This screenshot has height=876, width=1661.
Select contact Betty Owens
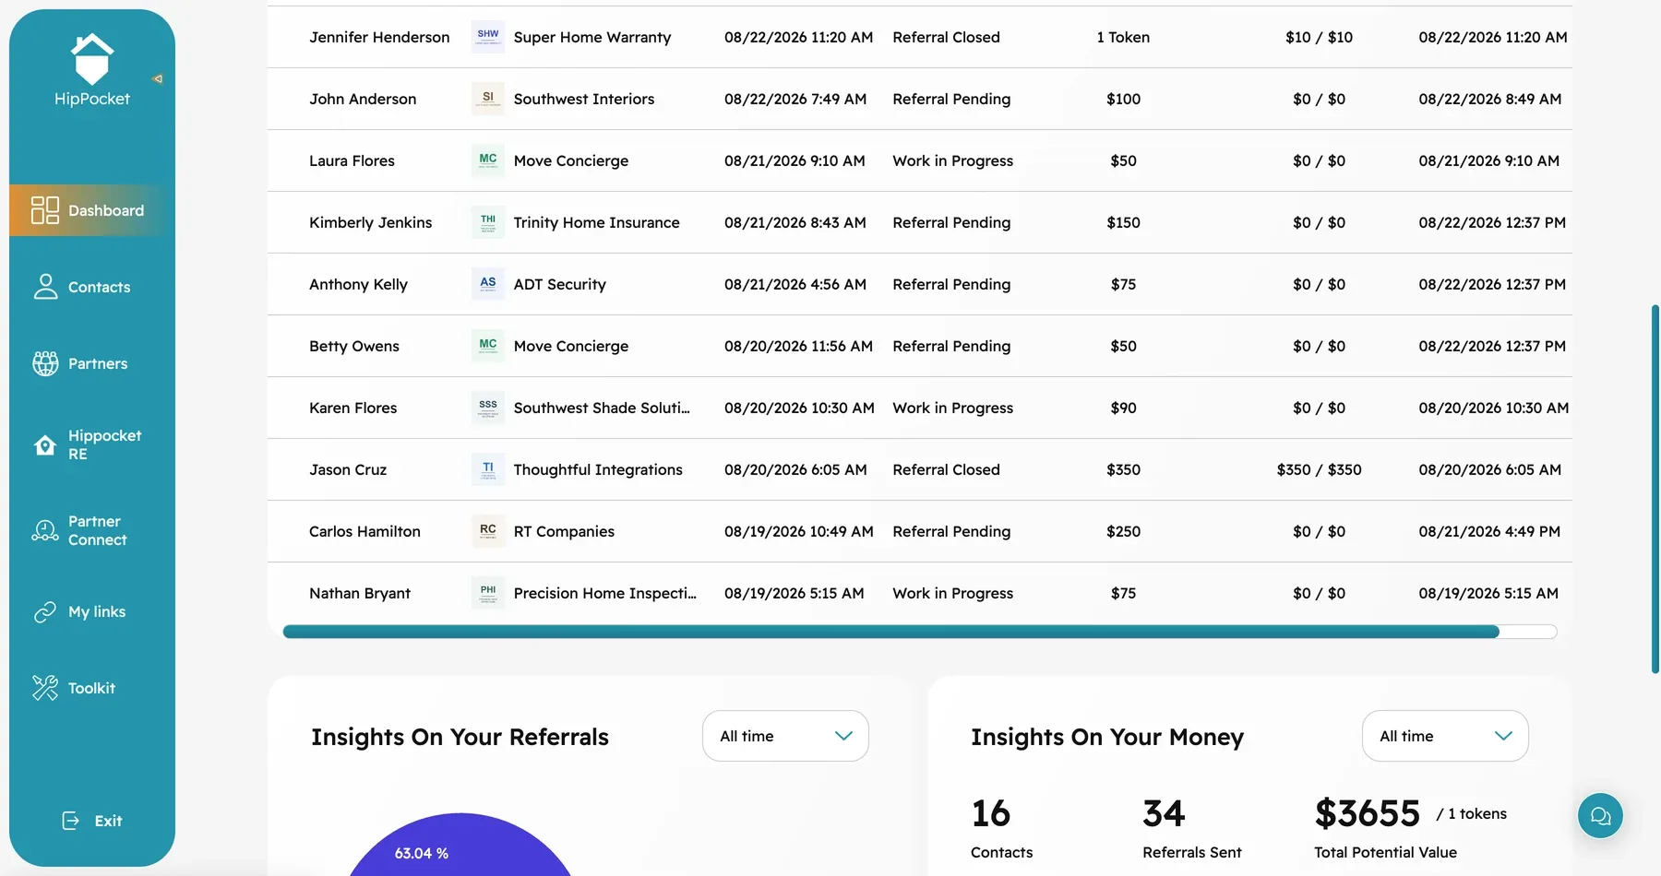354,346
